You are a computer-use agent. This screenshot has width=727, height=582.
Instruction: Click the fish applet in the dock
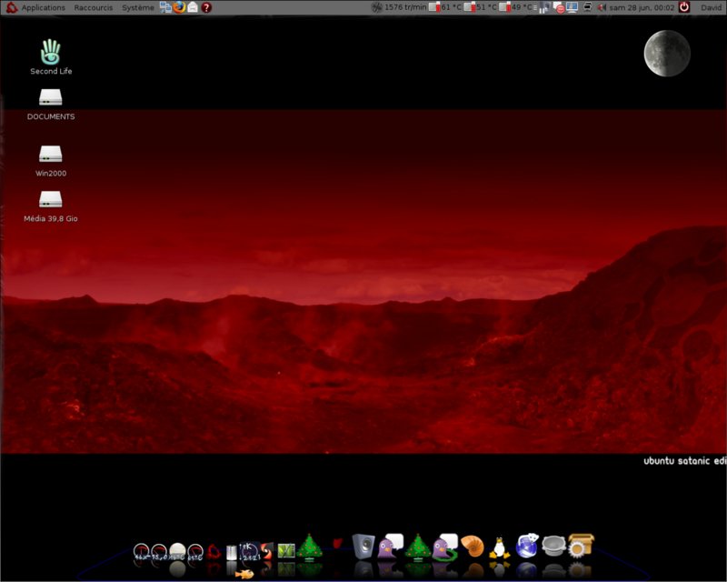click(x=244, y=573)
